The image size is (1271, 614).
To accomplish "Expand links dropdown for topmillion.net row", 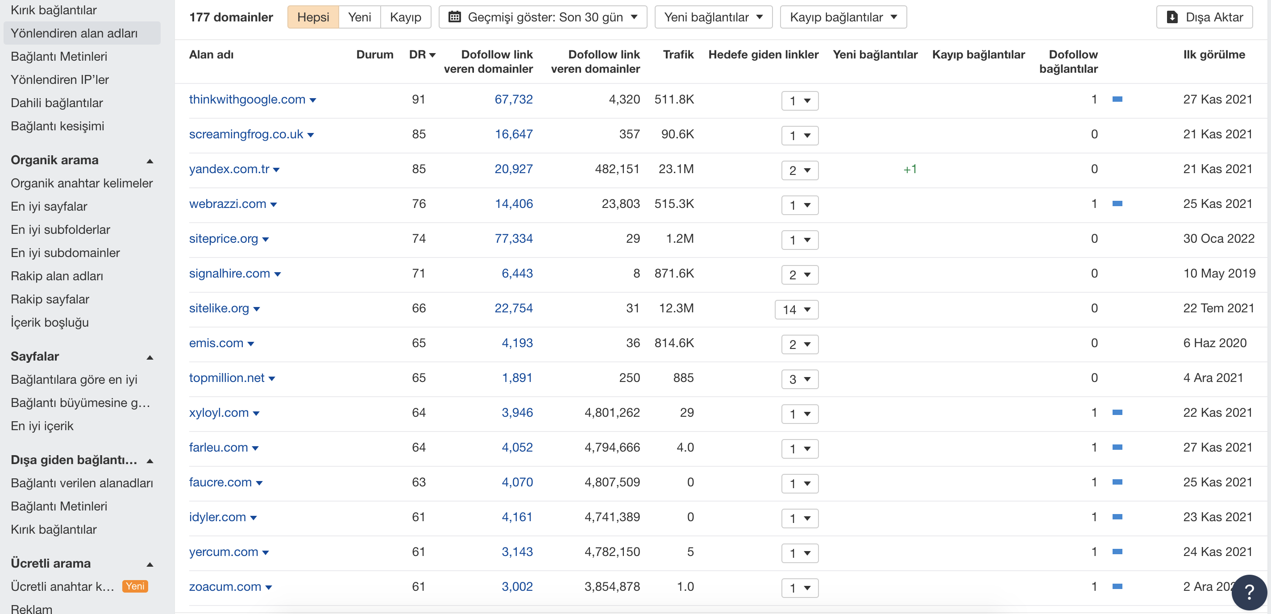I will [800, 379].
